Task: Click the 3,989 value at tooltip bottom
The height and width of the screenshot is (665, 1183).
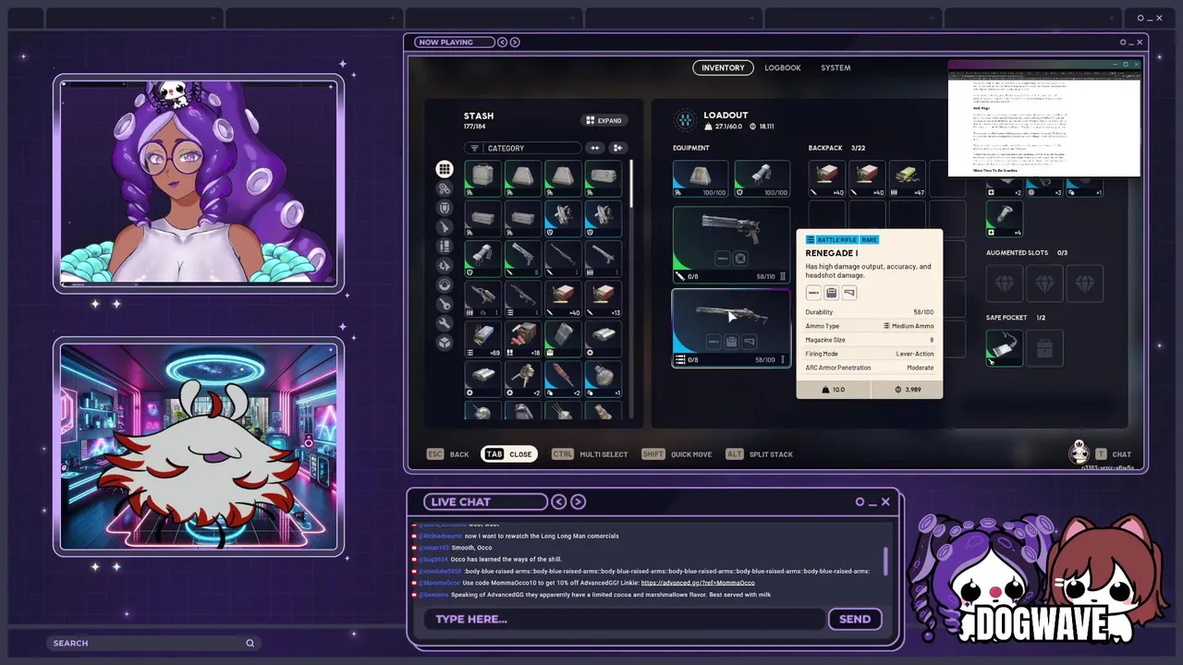Action: point(909,390)
